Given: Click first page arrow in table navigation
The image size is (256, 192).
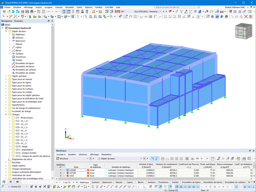Looking at the screenshot, I should point(57,182).
